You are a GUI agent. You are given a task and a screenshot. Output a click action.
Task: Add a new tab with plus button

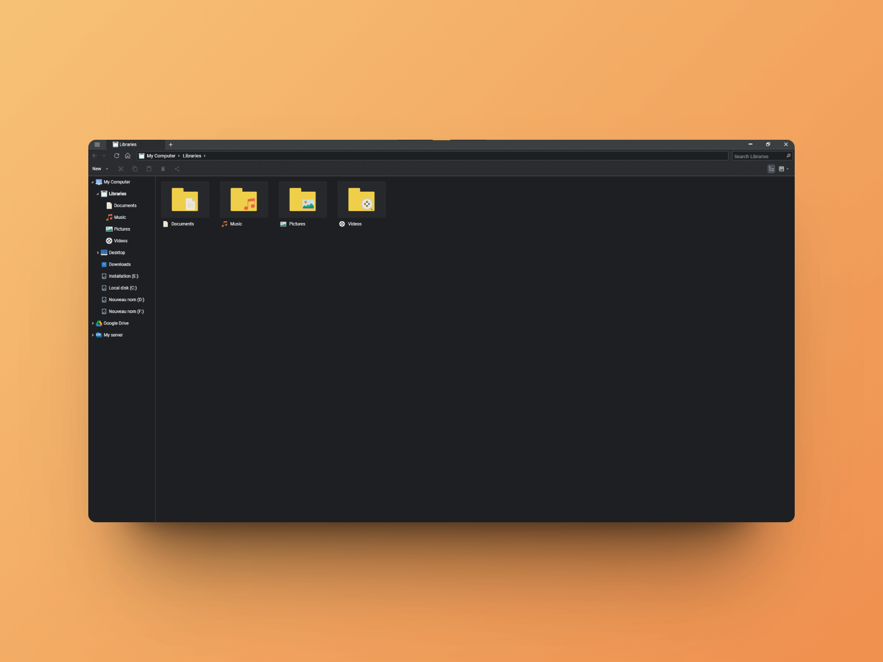[x=171, y=144]
